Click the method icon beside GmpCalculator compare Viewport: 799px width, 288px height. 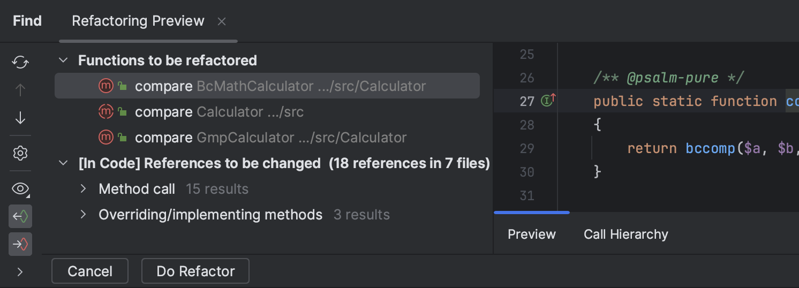click(x=106, y=138)
